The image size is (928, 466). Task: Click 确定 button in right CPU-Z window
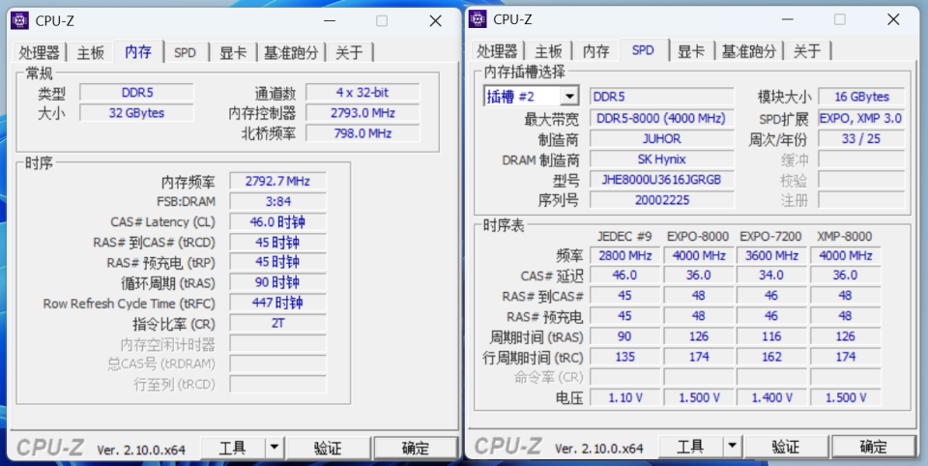point(874,446)
